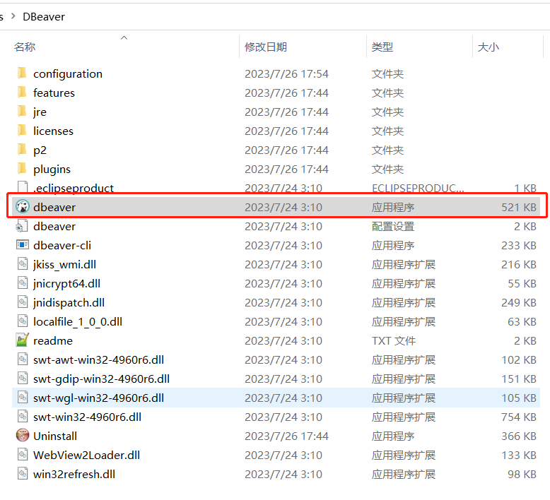Click the win32refresh.dll file icon
The height and width of the screenshot is (500, 550).
tap(23, 474)
